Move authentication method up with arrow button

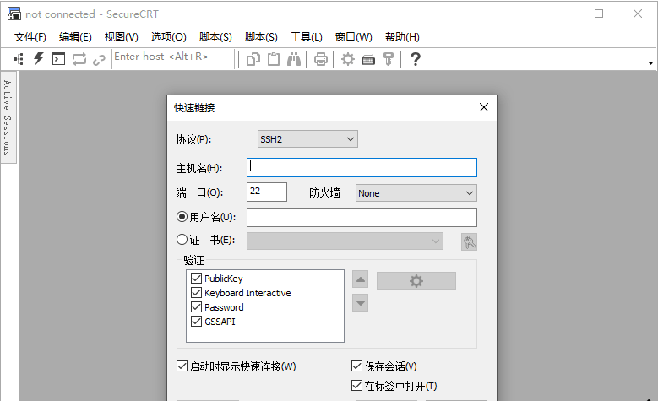pyautogui.click(x=361, y=280)
